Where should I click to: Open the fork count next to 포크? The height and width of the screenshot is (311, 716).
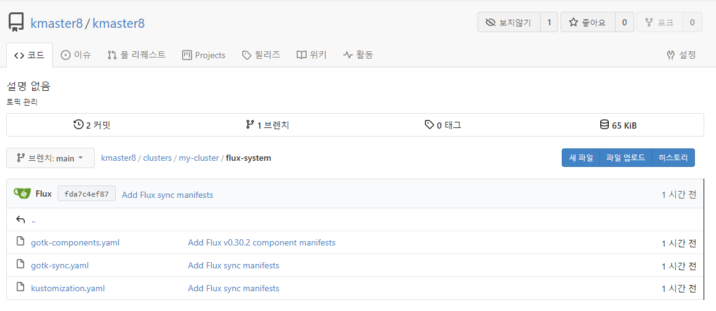692,22
